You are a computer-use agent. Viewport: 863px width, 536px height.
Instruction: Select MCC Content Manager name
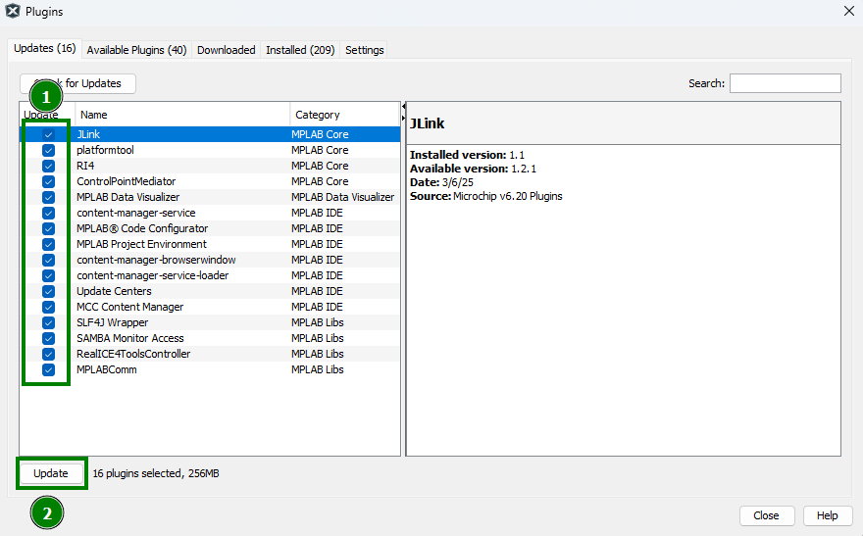tap(129, 307)
